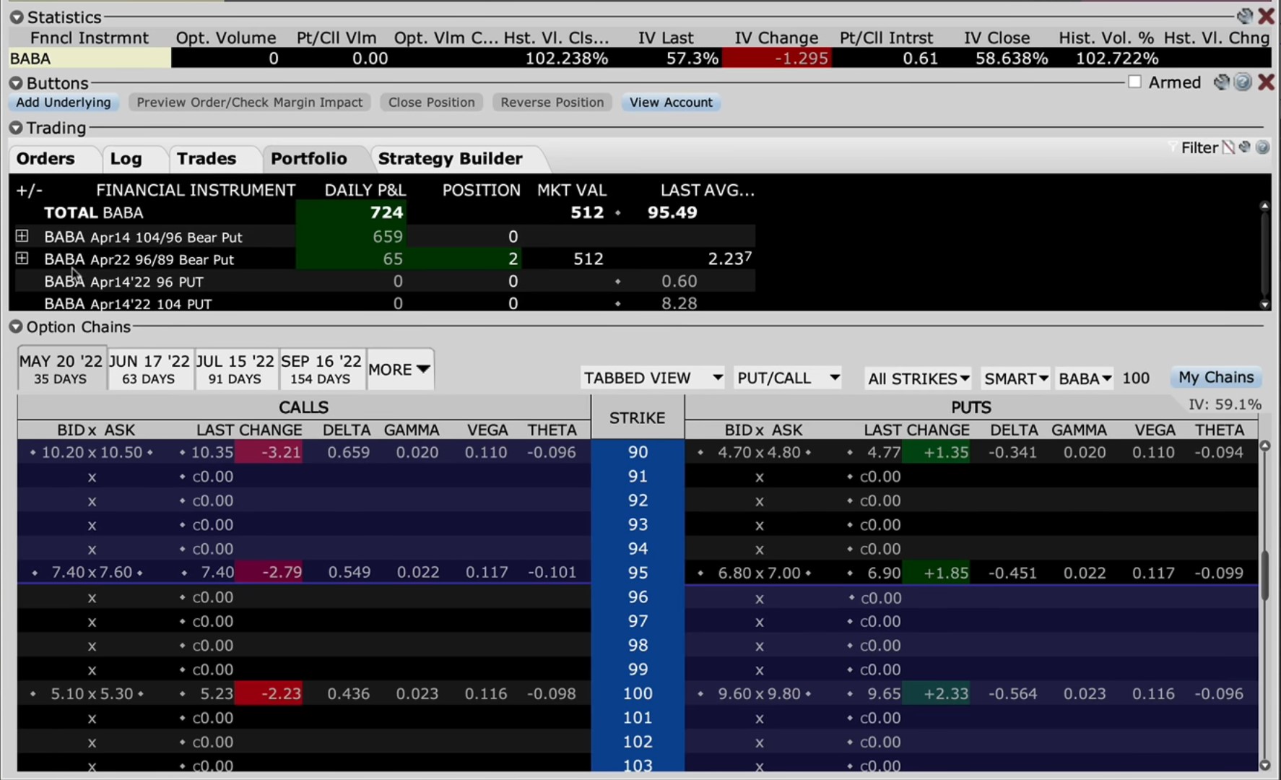Image resolution: width=1281 pixels, height=780 pixels.
Task: Open the SMART exchange dropdown
Action: (1016, 378)
